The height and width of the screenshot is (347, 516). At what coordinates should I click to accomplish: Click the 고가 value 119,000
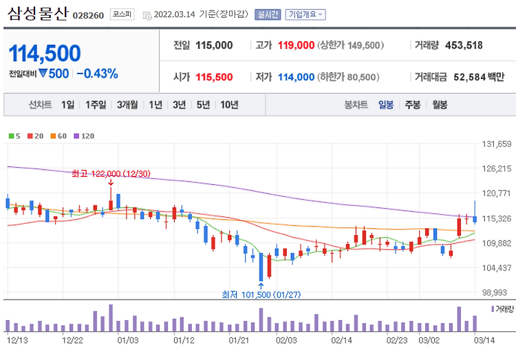click(x=296, y=45)
